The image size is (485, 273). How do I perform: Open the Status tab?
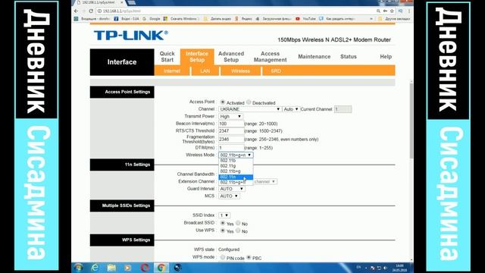coord(349,57)
